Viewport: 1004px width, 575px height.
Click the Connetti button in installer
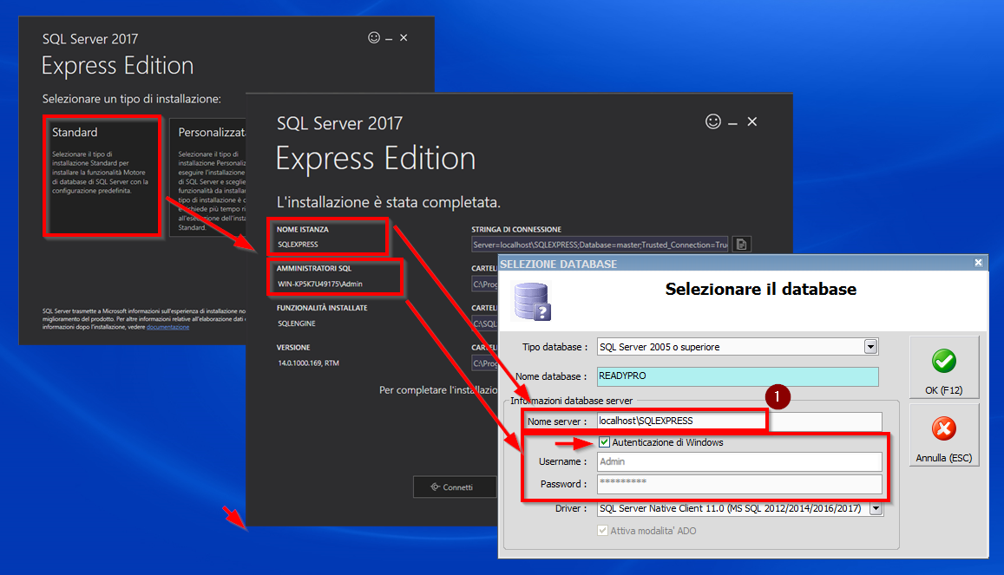455,487
